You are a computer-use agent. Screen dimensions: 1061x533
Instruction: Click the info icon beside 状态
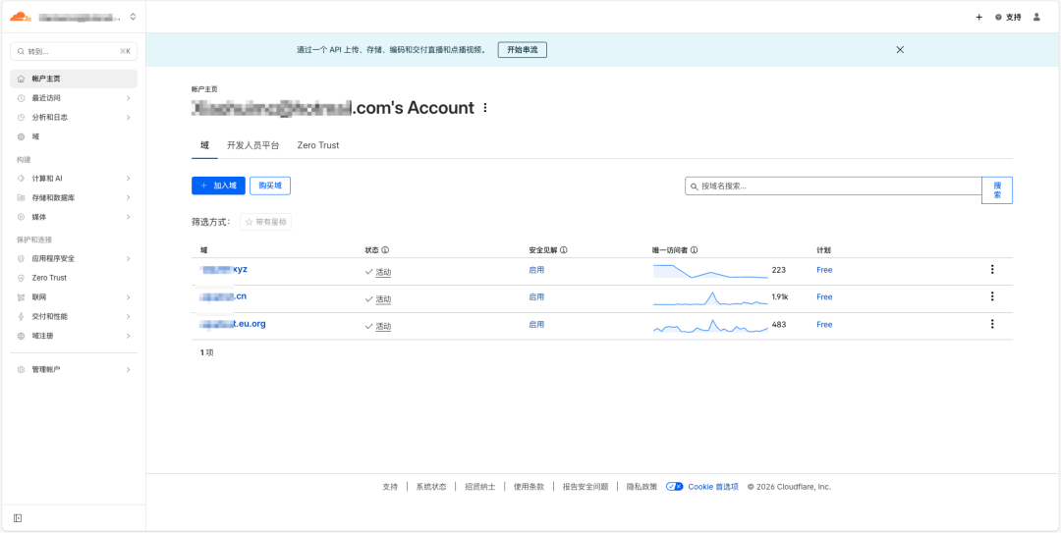click(x=385, y=250)
